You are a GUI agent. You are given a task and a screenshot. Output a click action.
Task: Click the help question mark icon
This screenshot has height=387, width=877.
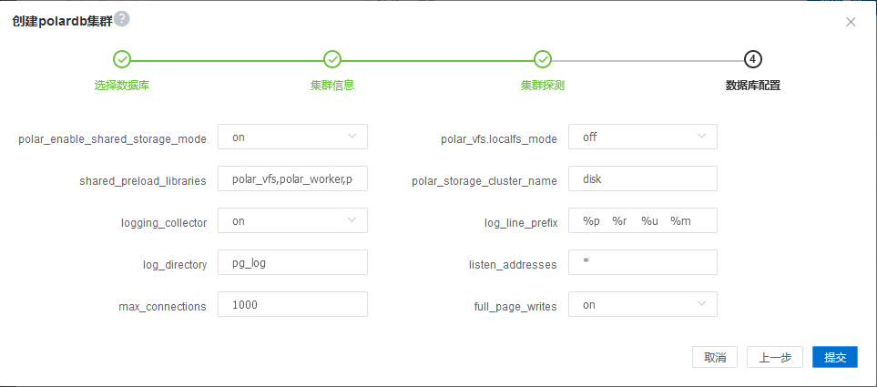pos(122,19)
